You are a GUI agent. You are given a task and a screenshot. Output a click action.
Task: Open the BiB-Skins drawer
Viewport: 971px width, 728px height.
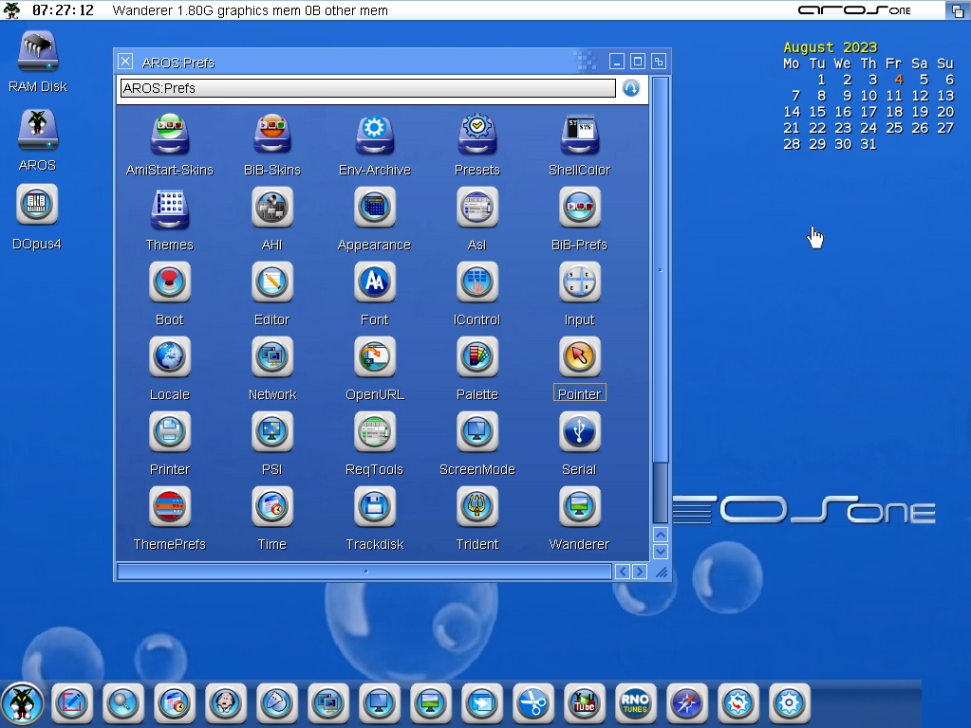[272, 135]
